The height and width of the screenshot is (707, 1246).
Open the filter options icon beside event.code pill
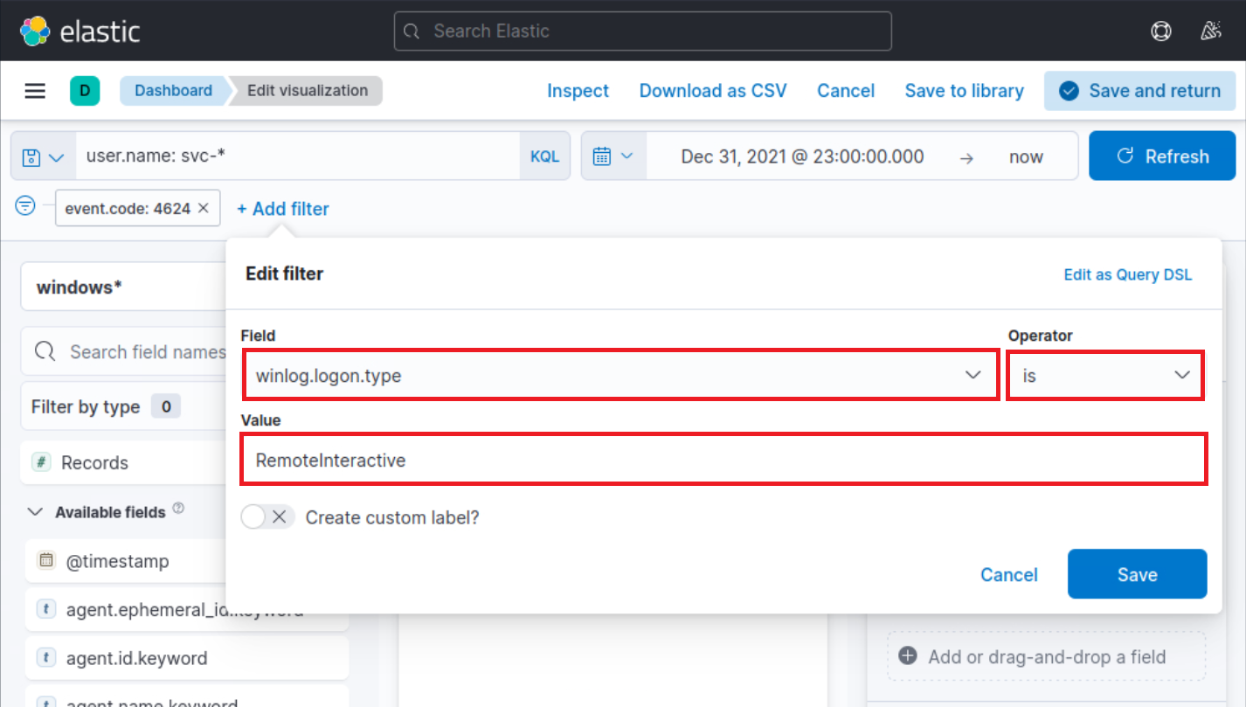[x=24, y=206]
